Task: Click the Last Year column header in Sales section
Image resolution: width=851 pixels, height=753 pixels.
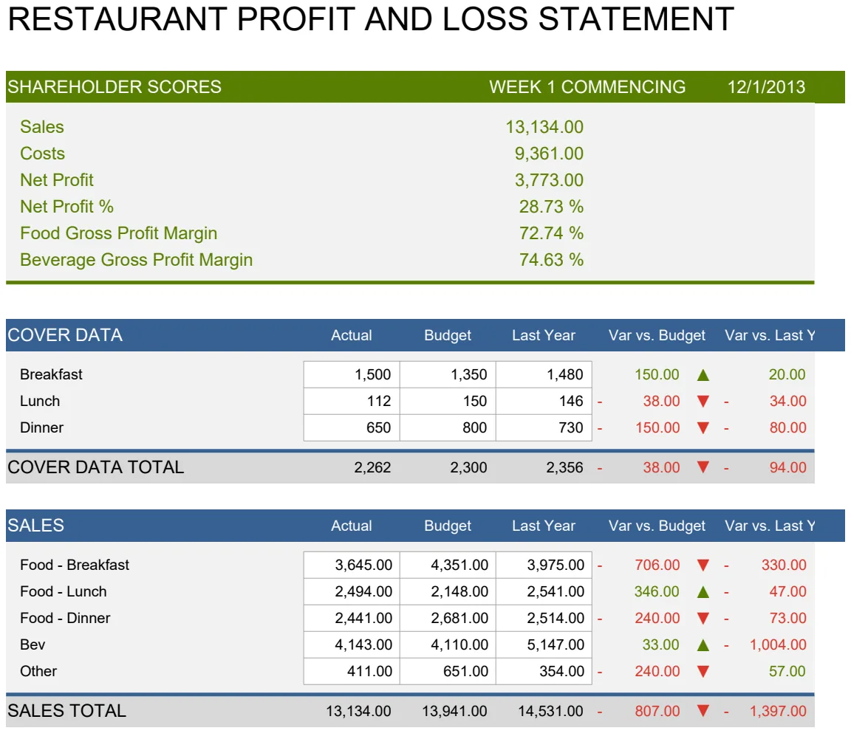Action: 544,526
